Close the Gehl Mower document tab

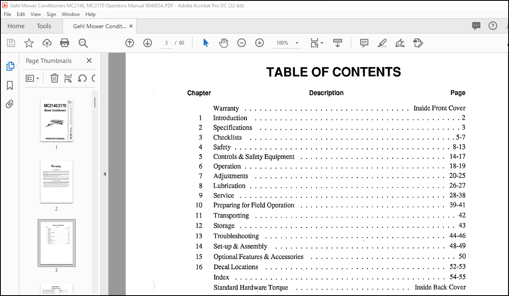(131, 26)
